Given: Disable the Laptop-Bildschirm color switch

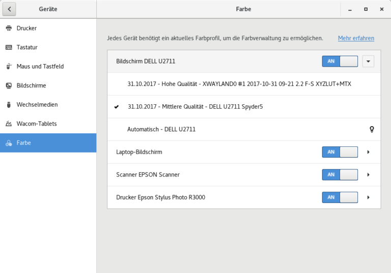Looking at the screenshot, I should click(340, 152).
